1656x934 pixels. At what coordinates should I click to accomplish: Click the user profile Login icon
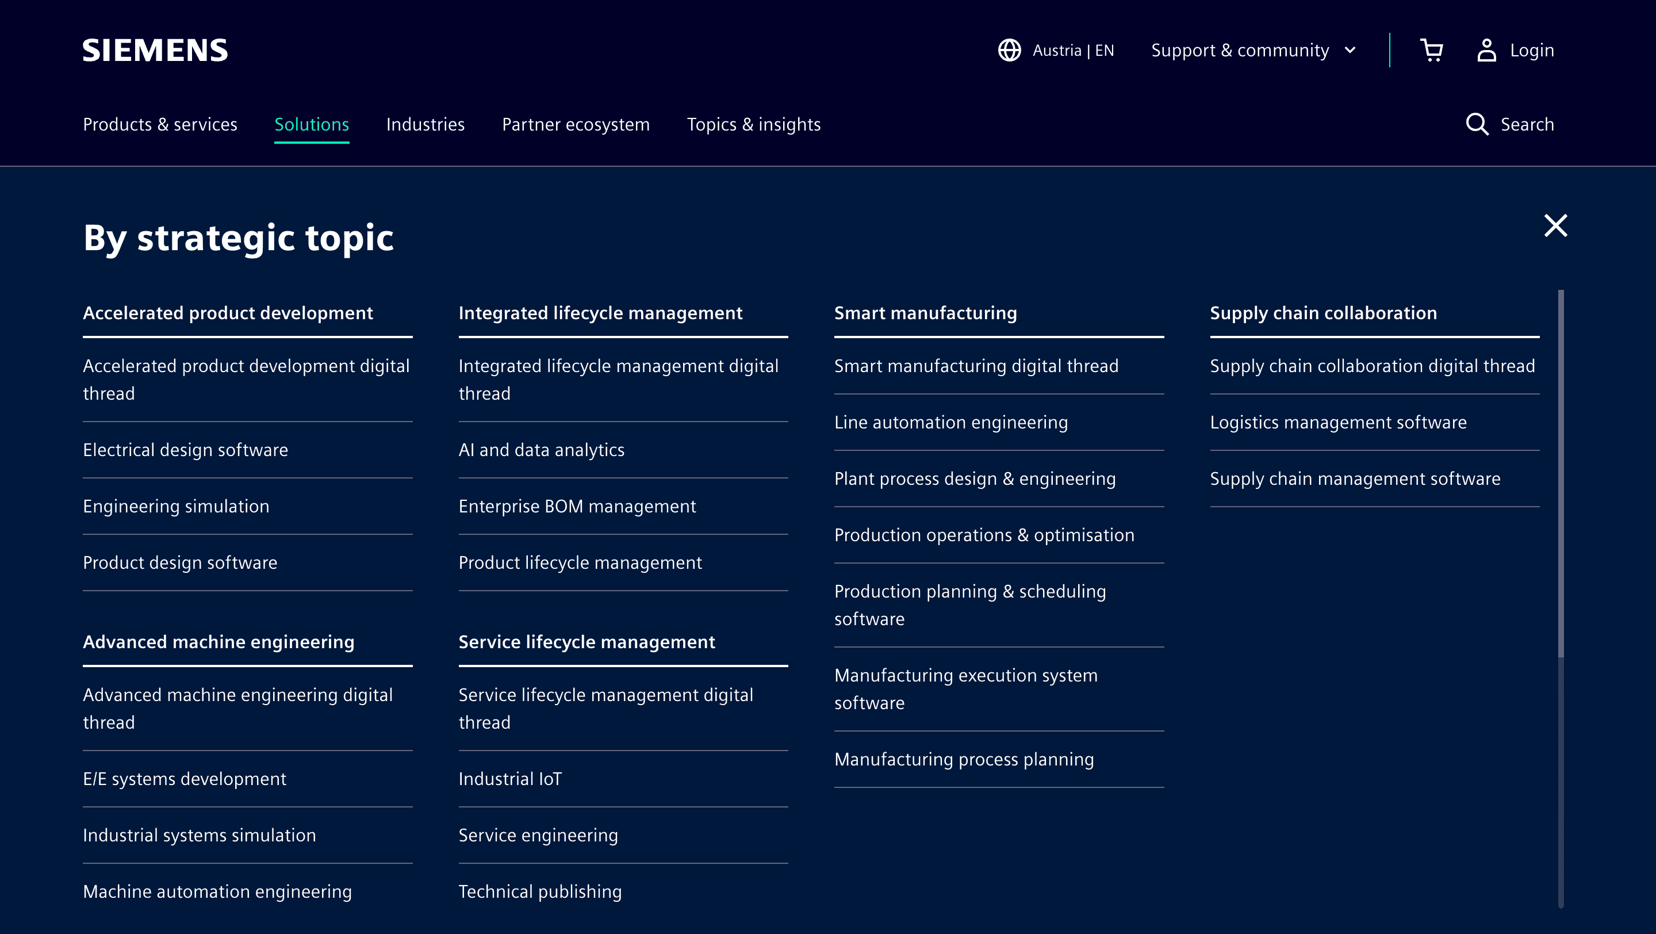(x=1486, y=50)
